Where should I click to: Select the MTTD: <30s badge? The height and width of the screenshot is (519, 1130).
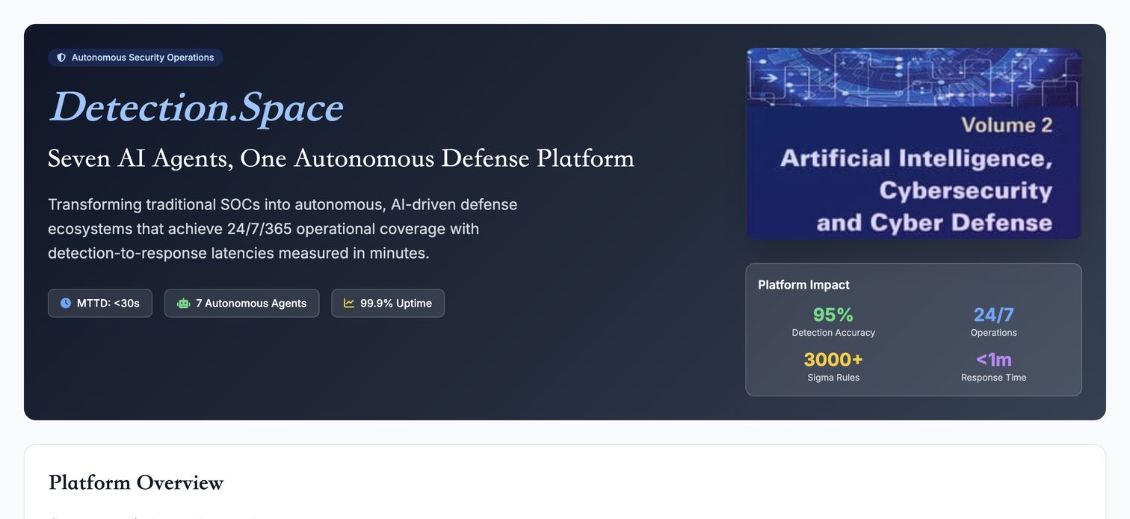coord(100,303)
